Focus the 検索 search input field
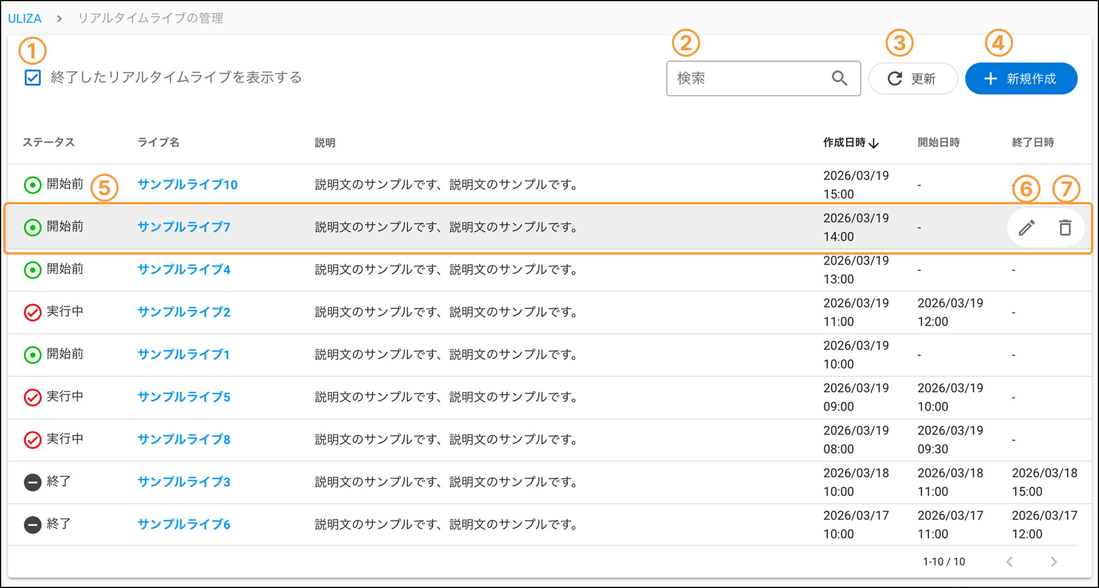Viewport: 1099px width, 588px height. (x=748, y=78)
